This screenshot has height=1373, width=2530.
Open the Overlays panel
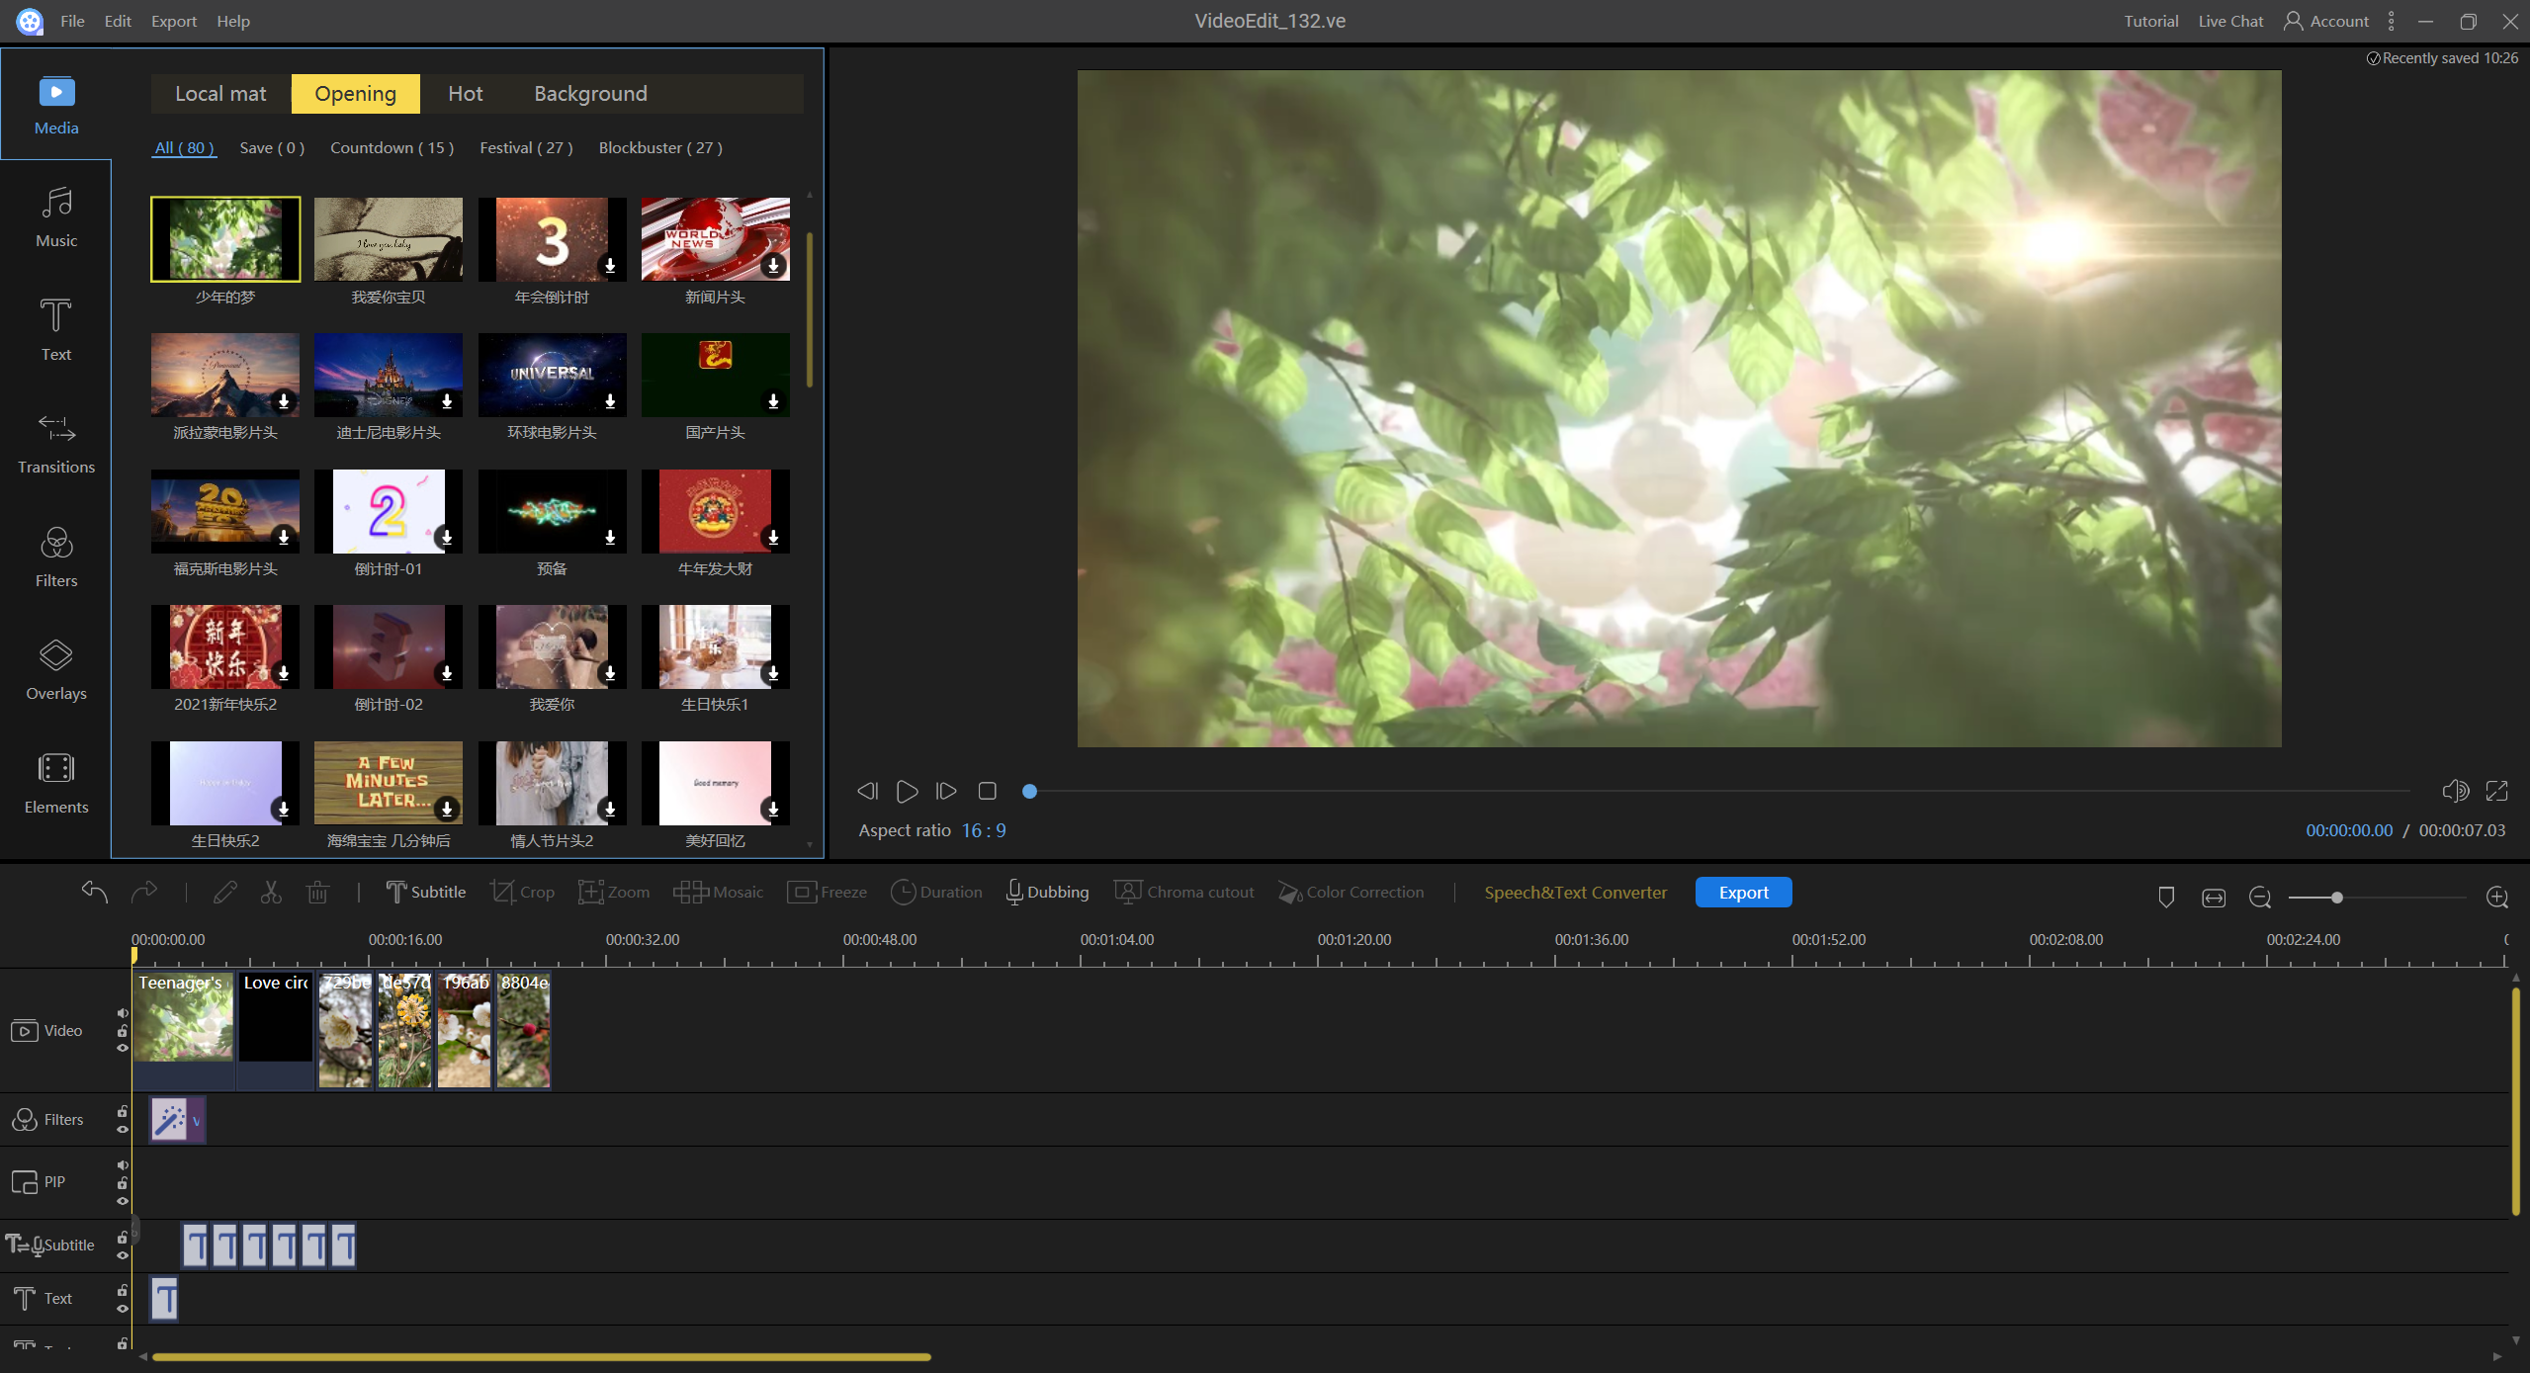(x=55, y=670)
